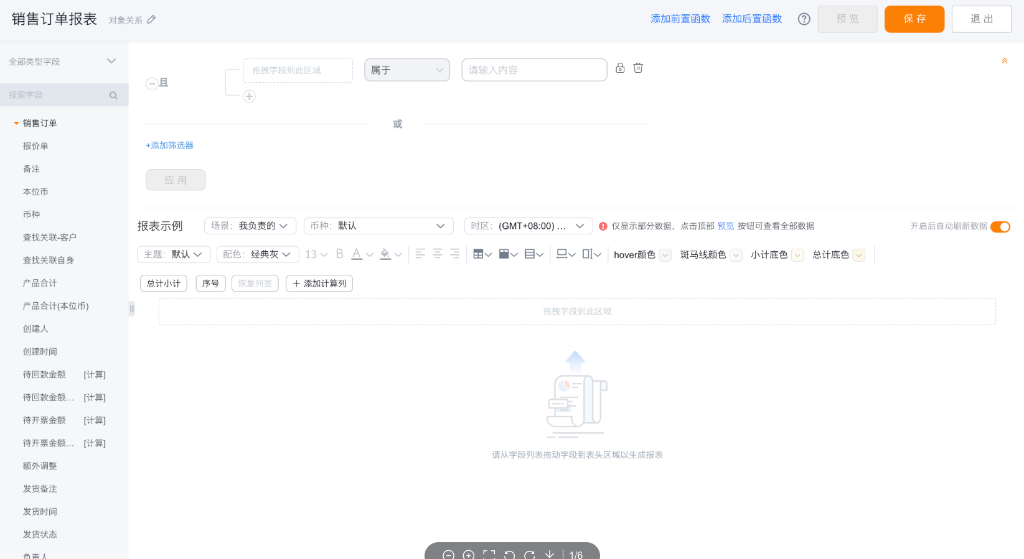Delete the filter using the trash icon
The image size is (1024, 559).
point(638,68)
